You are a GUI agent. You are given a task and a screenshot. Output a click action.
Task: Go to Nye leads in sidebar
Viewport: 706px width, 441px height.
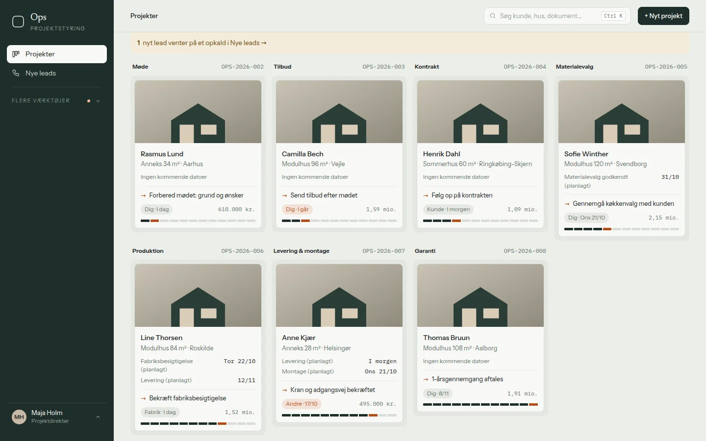tap(57, 73)
